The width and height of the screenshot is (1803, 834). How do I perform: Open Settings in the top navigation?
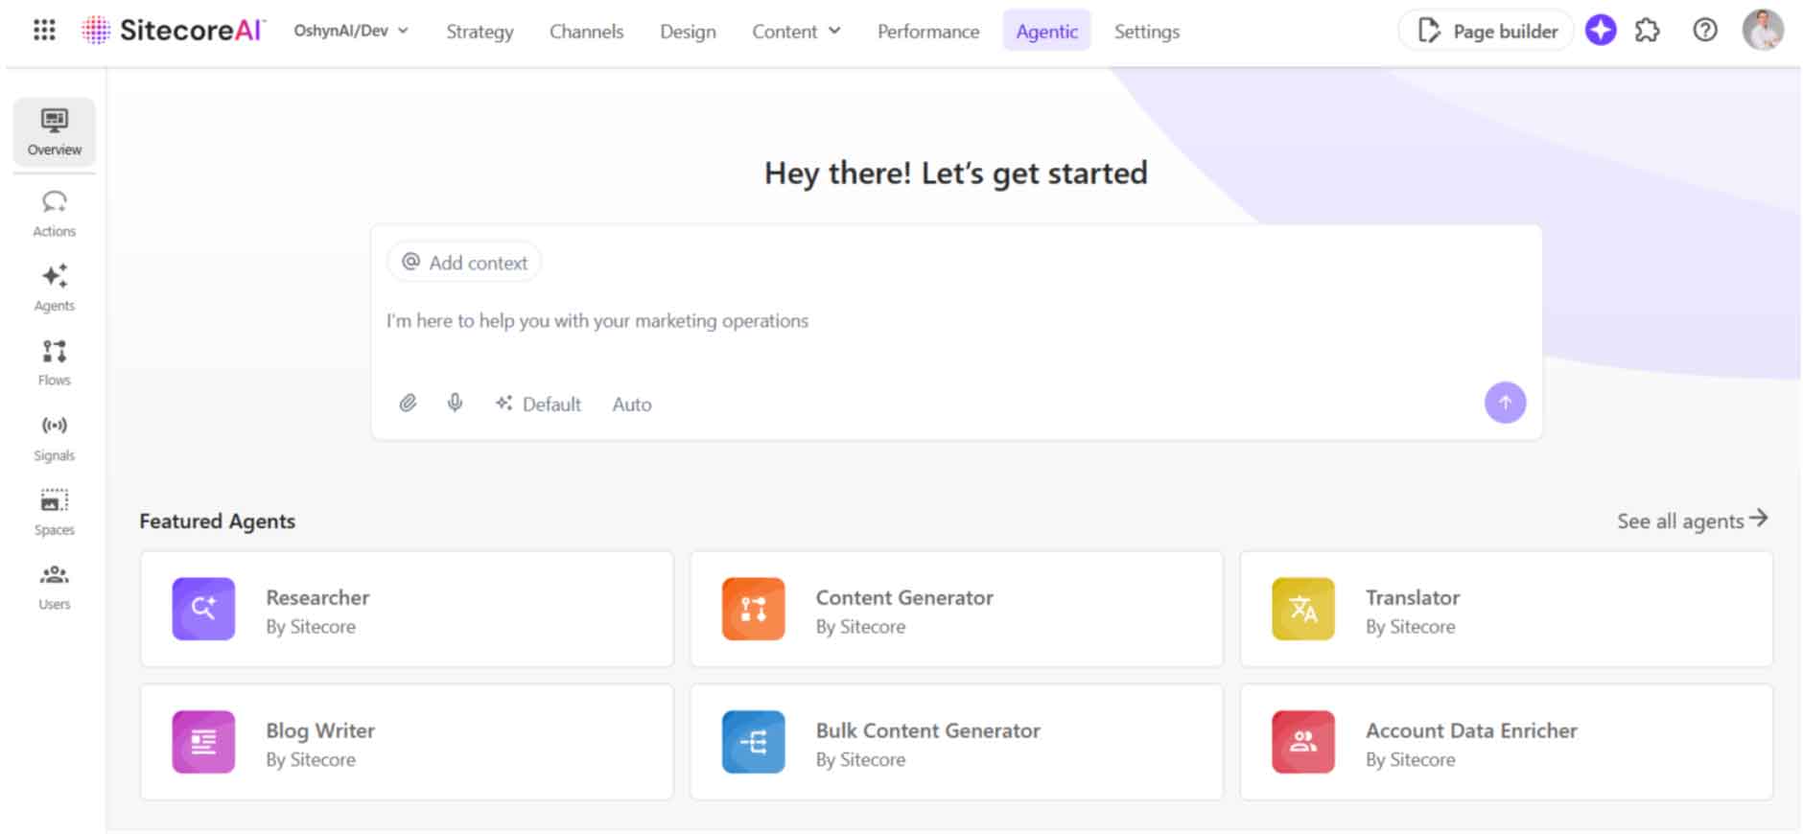click(x=1147, y=32)
